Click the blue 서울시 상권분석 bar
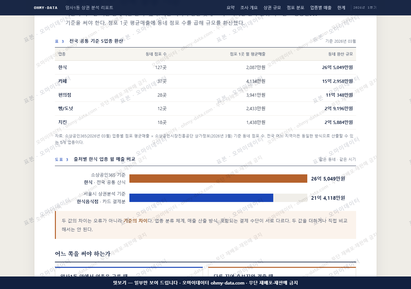 click(201, 198)
